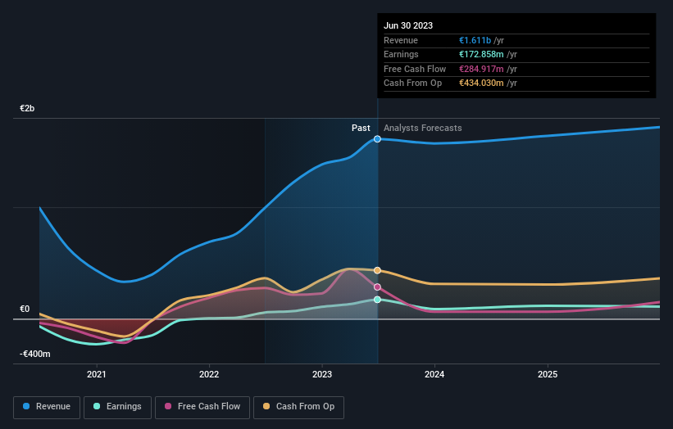Select the Earnings data point marker on chart
Image resolution: width=673 pixels, height=429 pixels.
pos(377,300)
